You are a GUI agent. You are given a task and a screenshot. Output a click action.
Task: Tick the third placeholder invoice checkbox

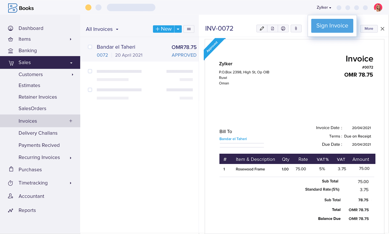[x=90, y=90]
